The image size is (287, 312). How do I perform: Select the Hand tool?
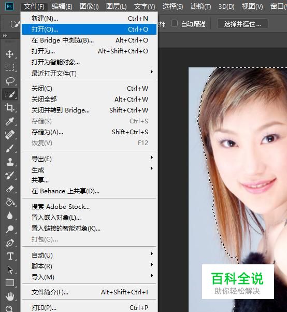click(x=9, y=296)
